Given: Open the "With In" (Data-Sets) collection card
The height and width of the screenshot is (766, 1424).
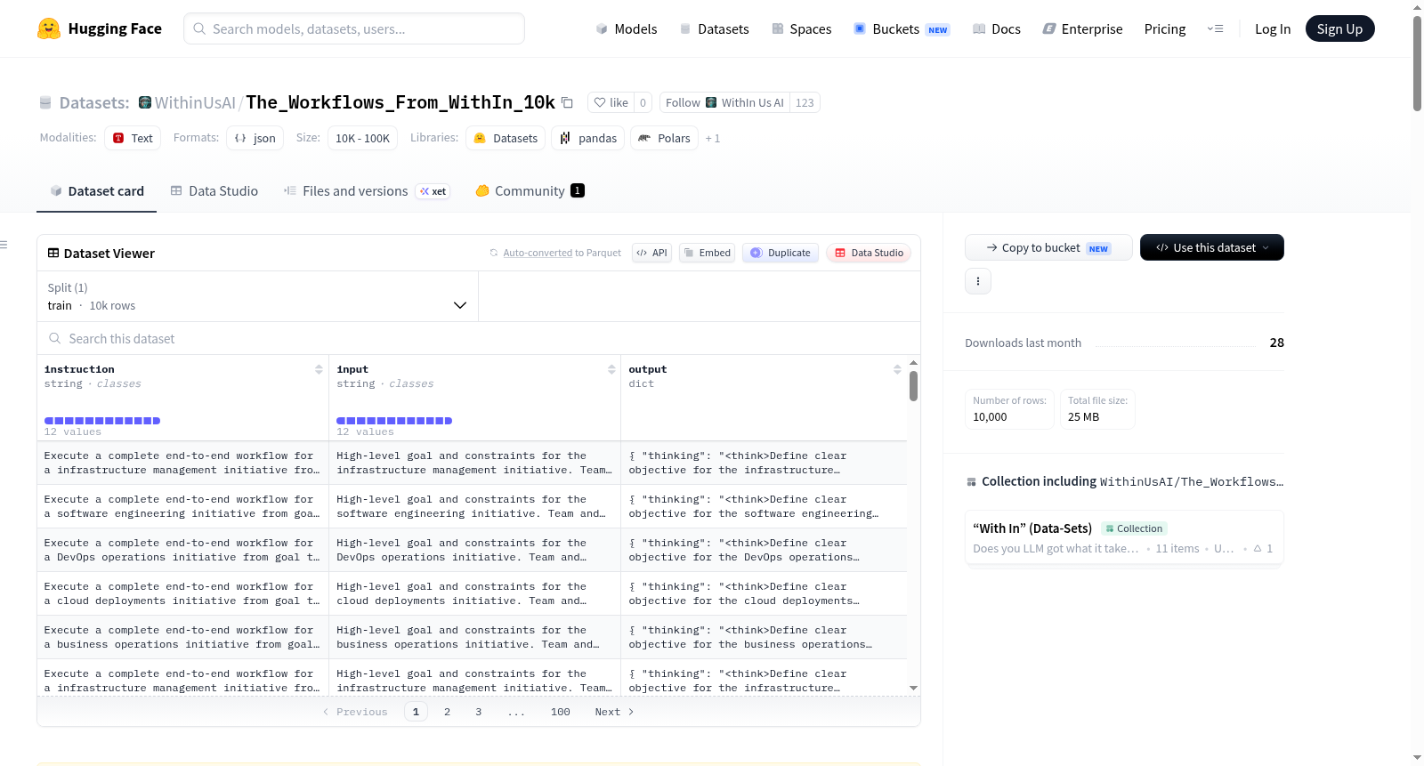Looking at the screenshot, I should point(1124,537).
